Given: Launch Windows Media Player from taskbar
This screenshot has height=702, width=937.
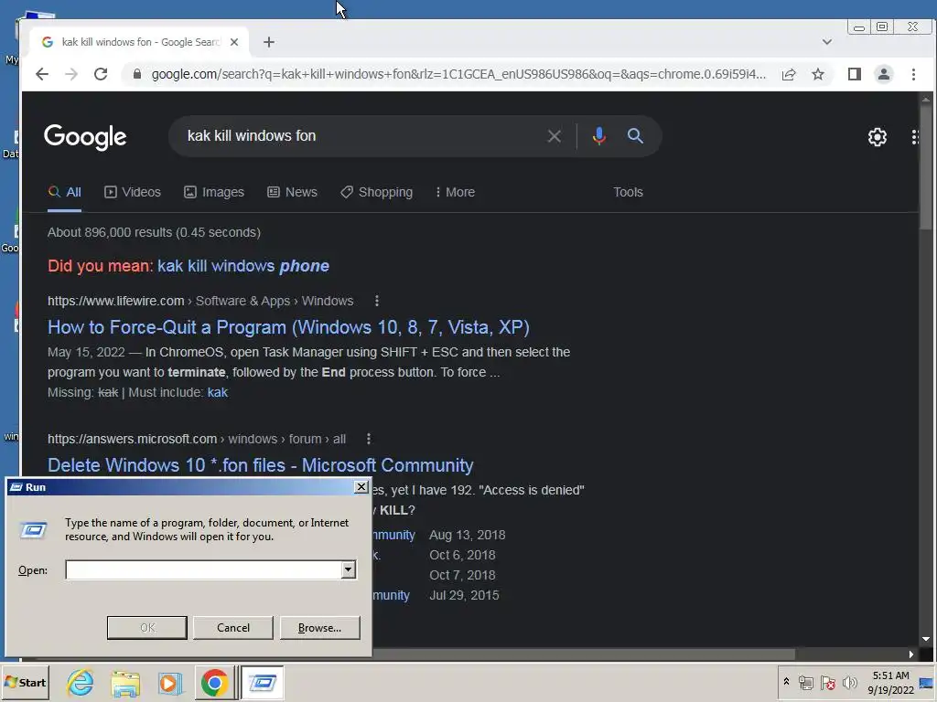Looking at the screenshot, I should pyautogui.click(x=169, y=683).
